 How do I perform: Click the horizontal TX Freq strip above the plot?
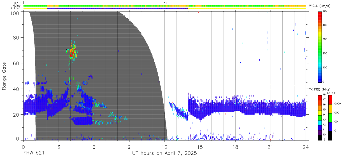(x=164, y=8)
